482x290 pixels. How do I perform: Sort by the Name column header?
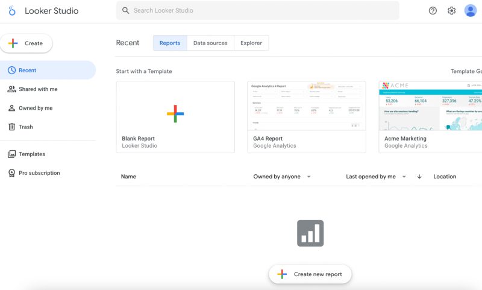click(128, 177)
